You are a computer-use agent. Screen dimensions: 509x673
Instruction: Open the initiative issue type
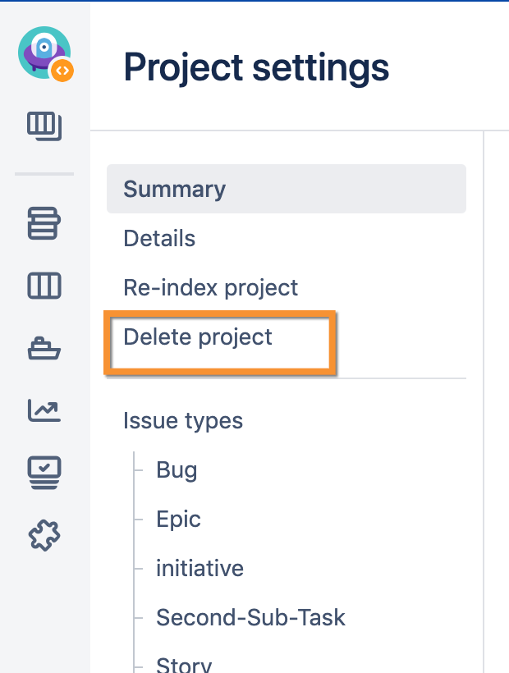[x=199, y=568]
